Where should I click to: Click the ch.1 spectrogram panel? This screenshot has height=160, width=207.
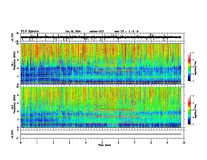[101, 64]
